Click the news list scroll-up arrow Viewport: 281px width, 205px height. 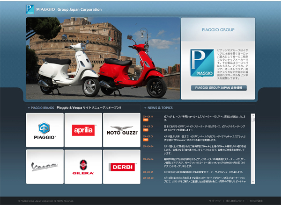tap(253, 116)
